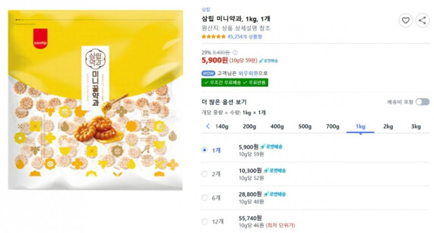Click the Samlip brand logo on package
The width and height of the screenshot is (434, 233).
(x=40, y=37)
